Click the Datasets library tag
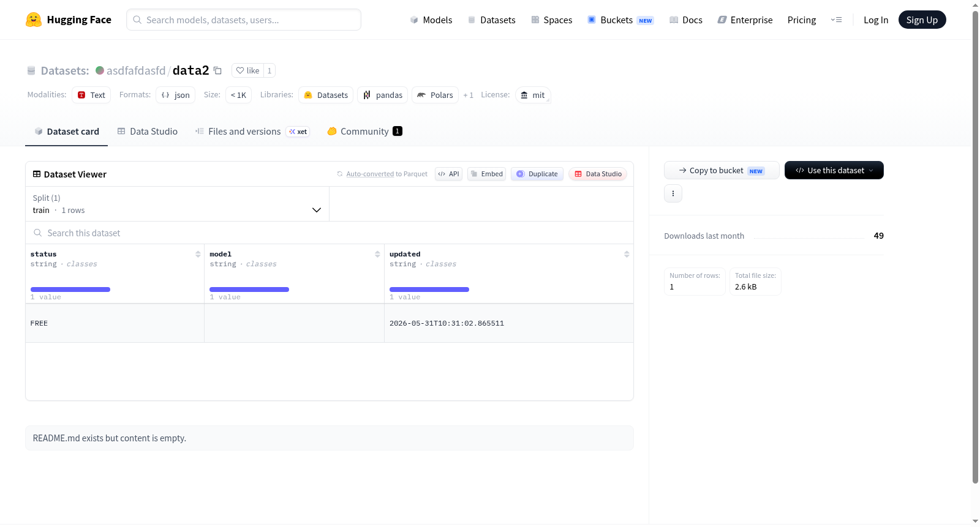 point(326,95)
